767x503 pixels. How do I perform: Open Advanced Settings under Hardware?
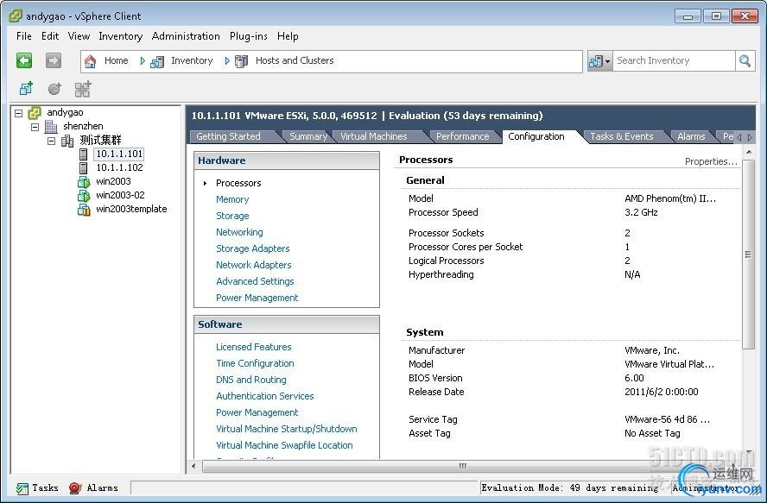point(256,281)
